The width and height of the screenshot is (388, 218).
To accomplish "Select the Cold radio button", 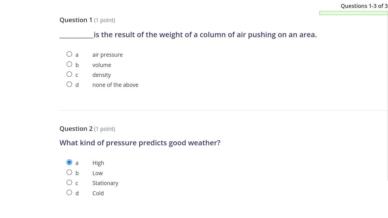I will tap(69, 192).
